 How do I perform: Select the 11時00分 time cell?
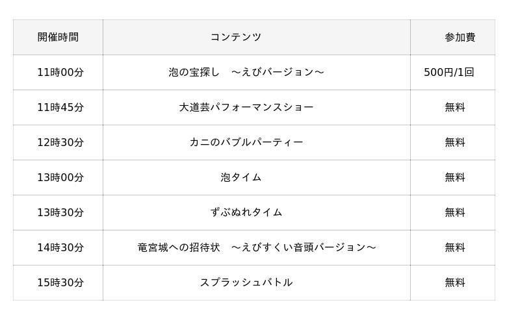tap(60, 72)
